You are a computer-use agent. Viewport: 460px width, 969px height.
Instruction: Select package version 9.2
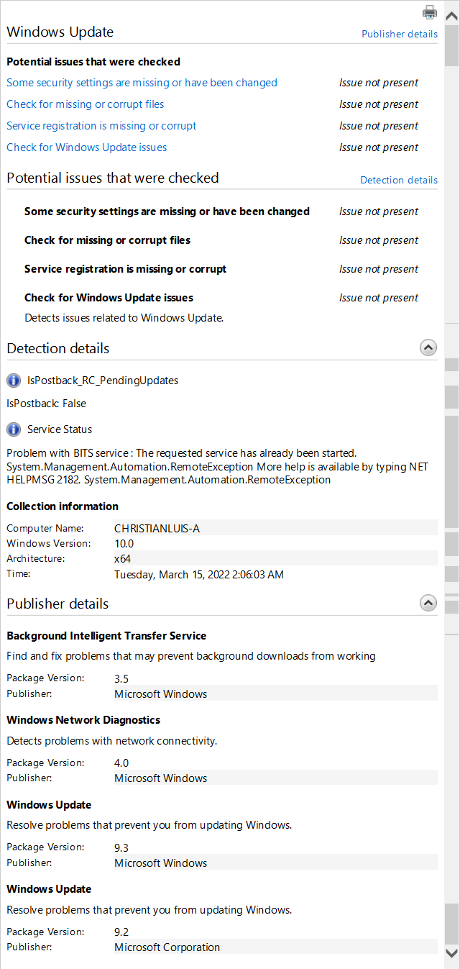121,932
